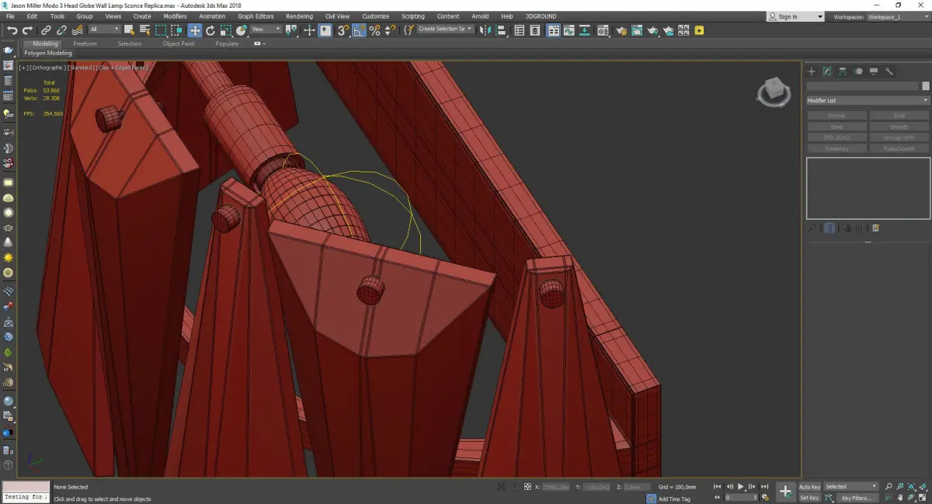Open the Modifier List dropdown
This screenshot has height=504, width=932.
(x=868, y=100)
